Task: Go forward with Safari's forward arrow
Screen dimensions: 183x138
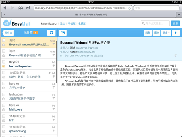Action: 12,8
